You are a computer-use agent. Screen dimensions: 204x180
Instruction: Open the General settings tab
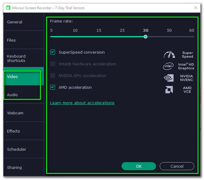[x=23, y=22]
